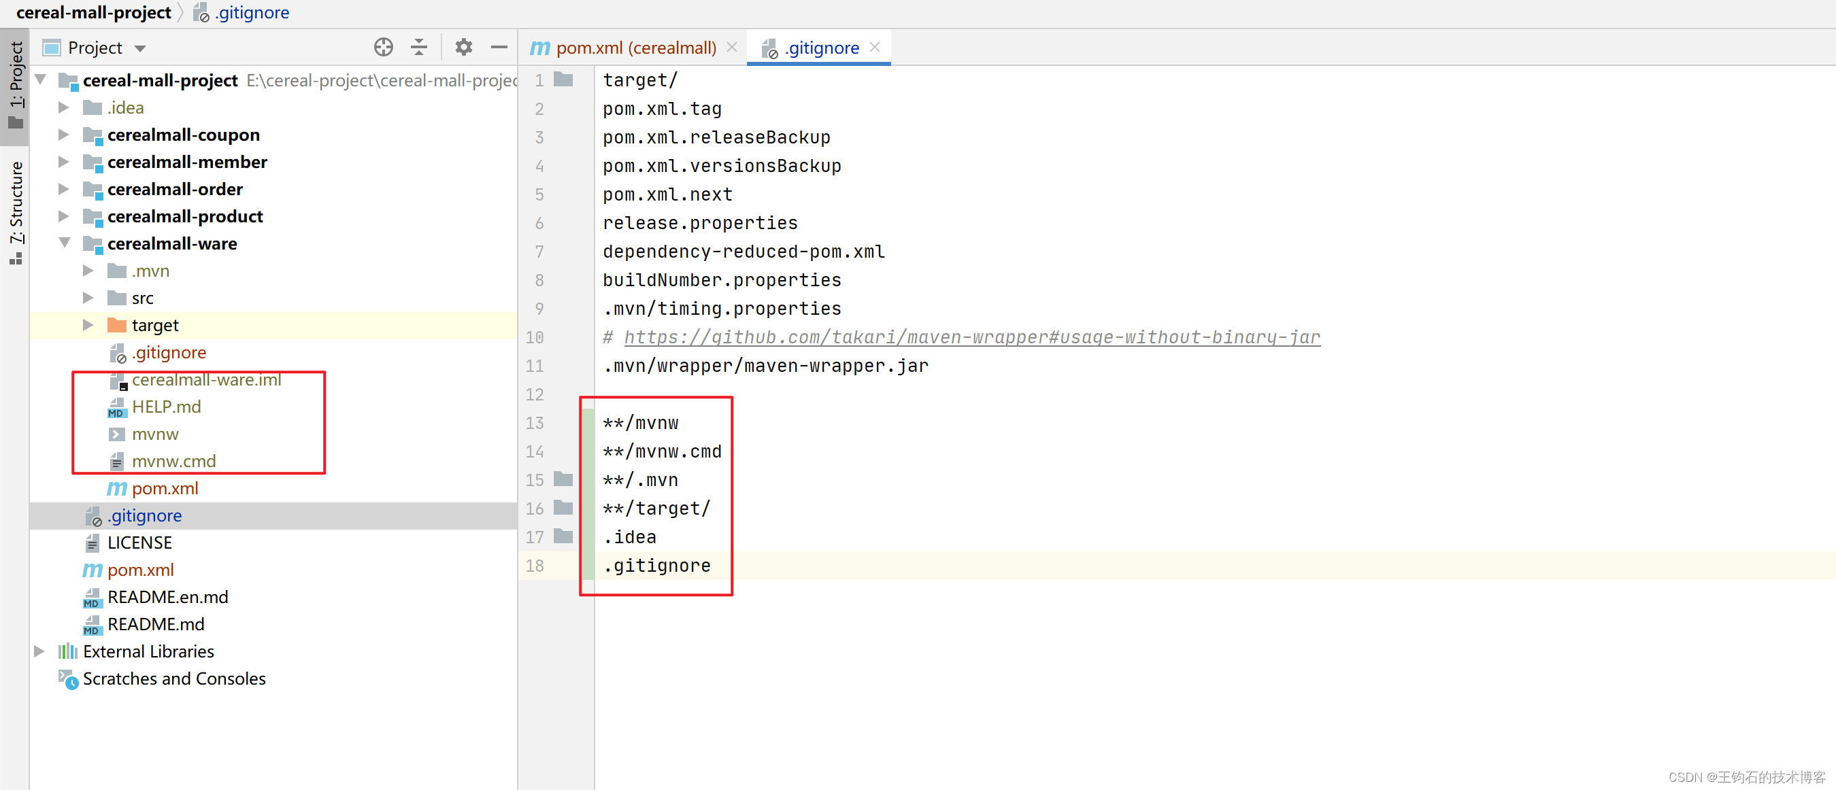Click the locate/select opened file crosshair icon
1836x790 pixels.
pos(384,48)
